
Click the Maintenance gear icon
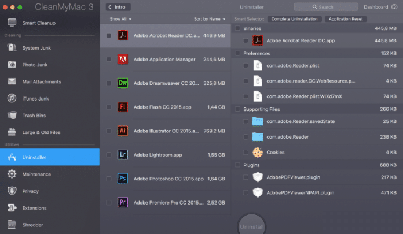tap(12, 174)
